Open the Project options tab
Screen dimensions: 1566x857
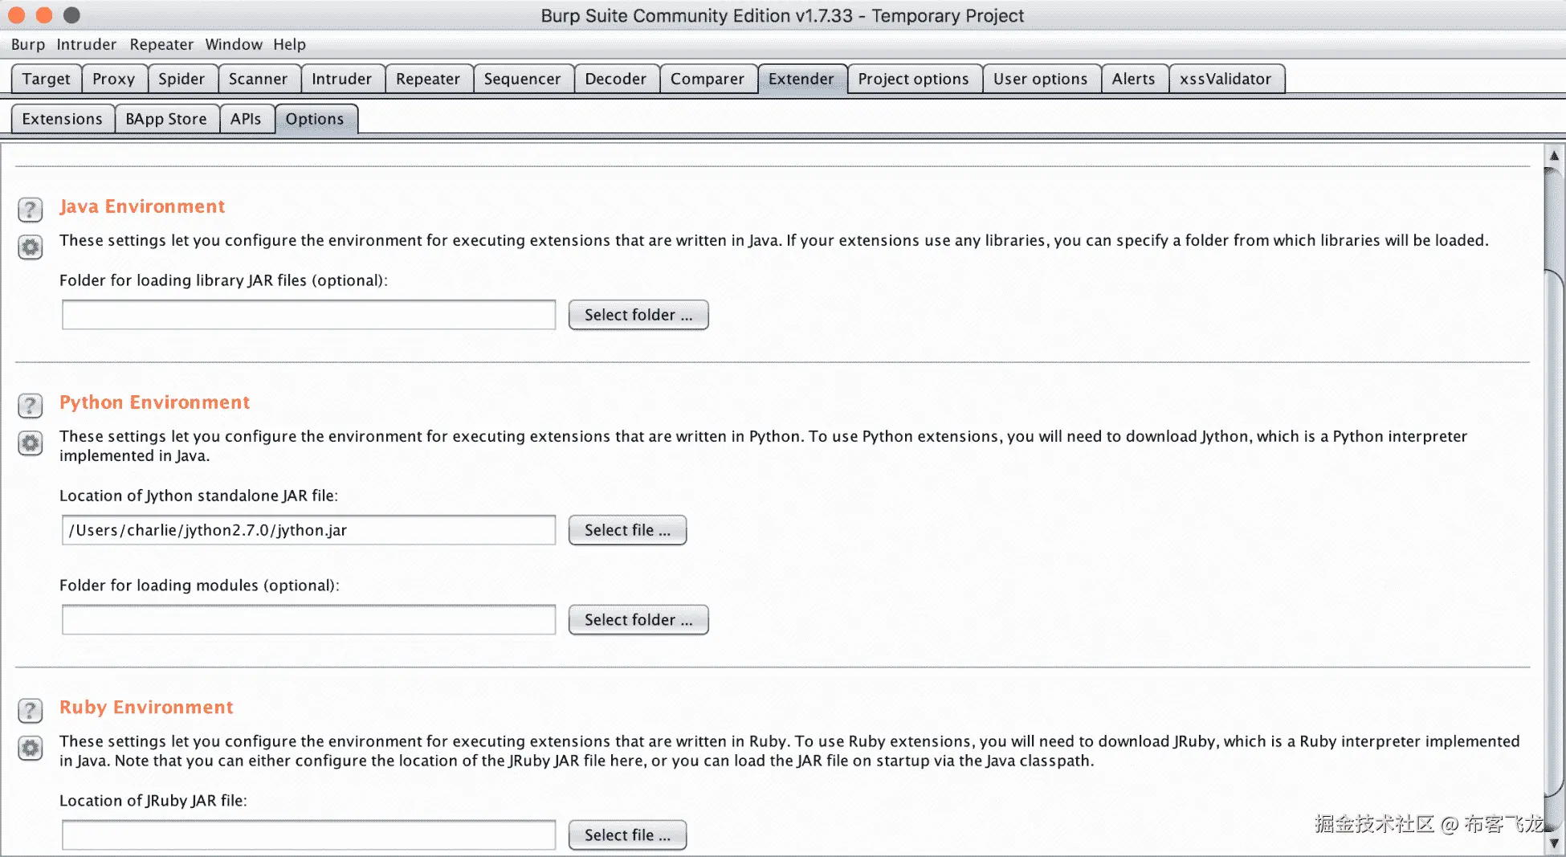914,79
